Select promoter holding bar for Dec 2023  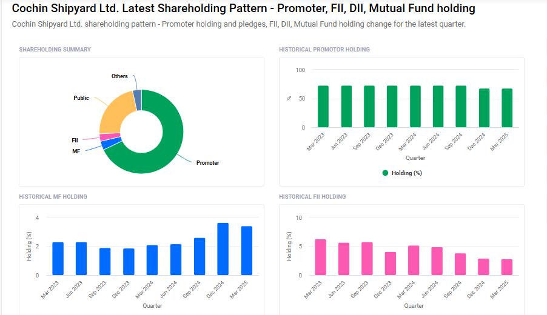(x=392, y=106)
